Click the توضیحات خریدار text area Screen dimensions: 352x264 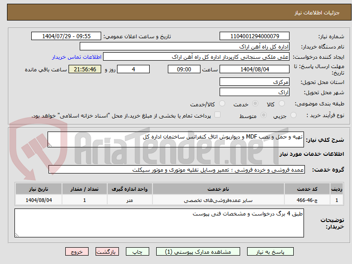tap(159, 223)
